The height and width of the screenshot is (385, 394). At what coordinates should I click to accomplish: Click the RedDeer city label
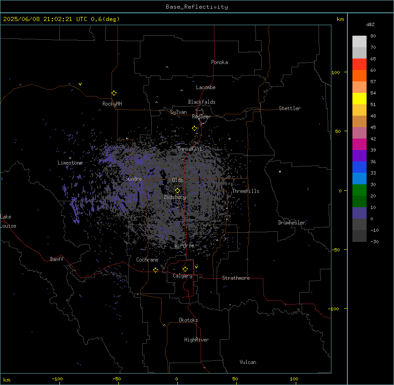[201, 117]
